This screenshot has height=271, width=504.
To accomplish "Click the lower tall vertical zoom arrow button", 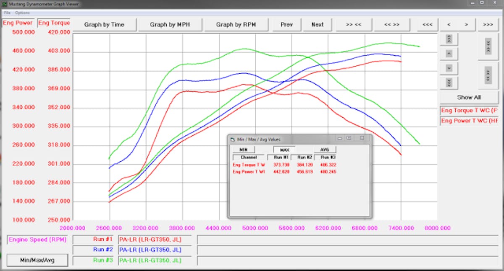I will point(488,75).
